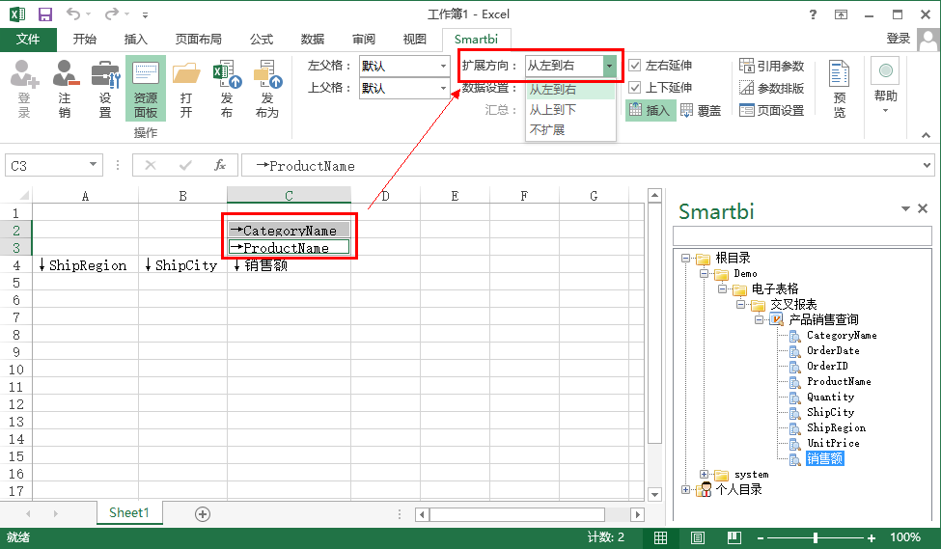941x549 pixels.
Task: Add a new sheet with plus icon
Action: pos(203,514)
